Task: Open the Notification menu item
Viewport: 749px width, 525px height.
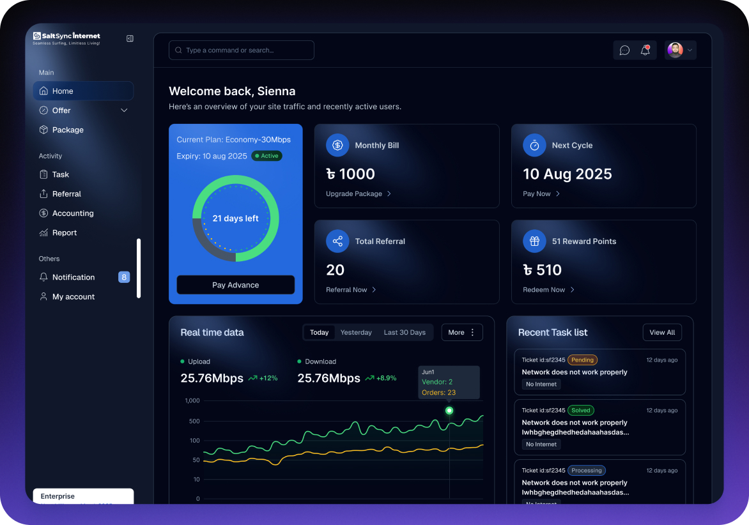Action: [x=73, y=277]
